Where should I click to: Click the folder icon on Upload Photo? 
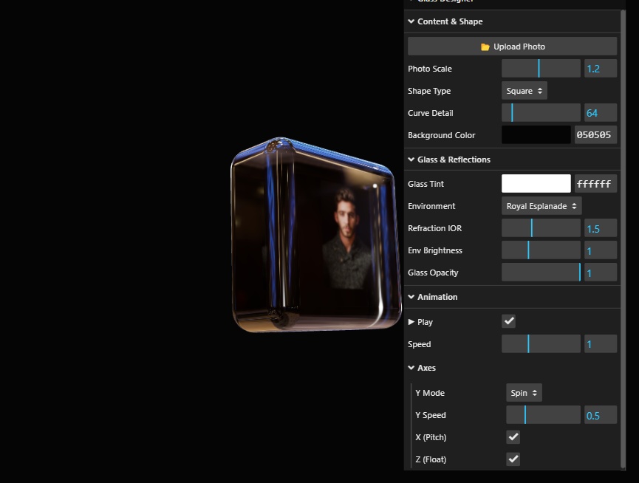[x=484, y=46]
